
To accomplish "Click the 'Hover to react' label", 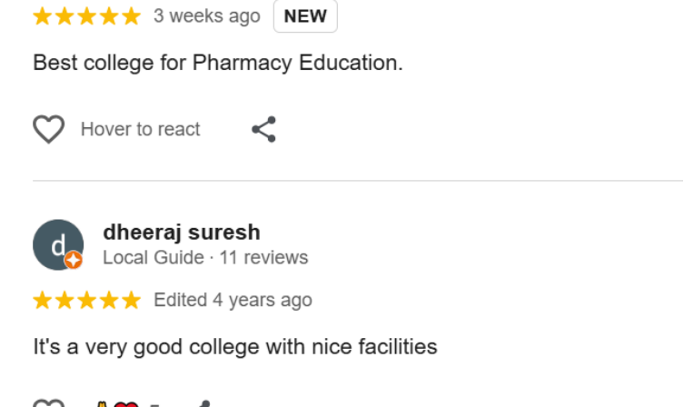I will click(140, 129).
